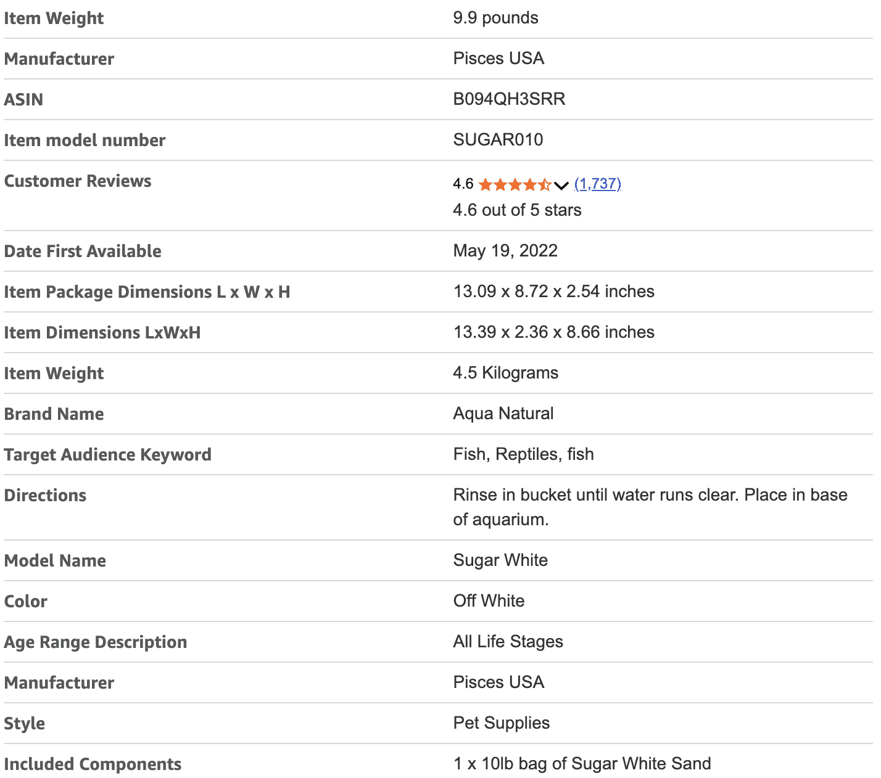Image resolution: width=881 pixels, height=778 pixels.
Task: Click the "Fish, Reptiles, fish" audience value
Action: tap(523, 454)
